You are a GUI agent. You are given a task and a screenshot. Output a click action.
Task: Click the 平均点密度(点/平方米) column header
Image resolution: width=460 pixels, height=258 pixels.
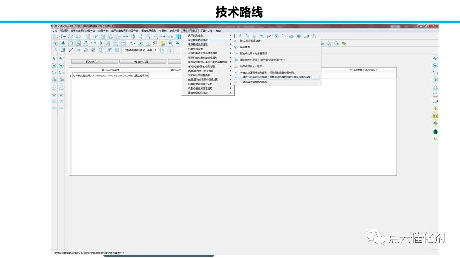(363, 70)
